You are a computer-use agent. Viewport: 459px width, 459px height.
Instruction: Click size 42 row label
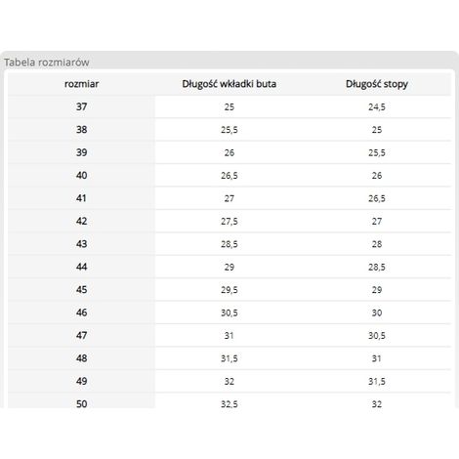click(81, 221)
